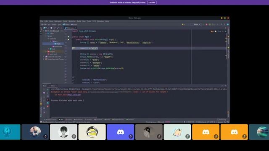Expand Scratches and Consoles node
269x151 pixels.
coord(44,59)
